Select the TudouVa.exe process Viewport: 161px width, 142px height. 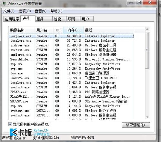[x=71, y=78]
